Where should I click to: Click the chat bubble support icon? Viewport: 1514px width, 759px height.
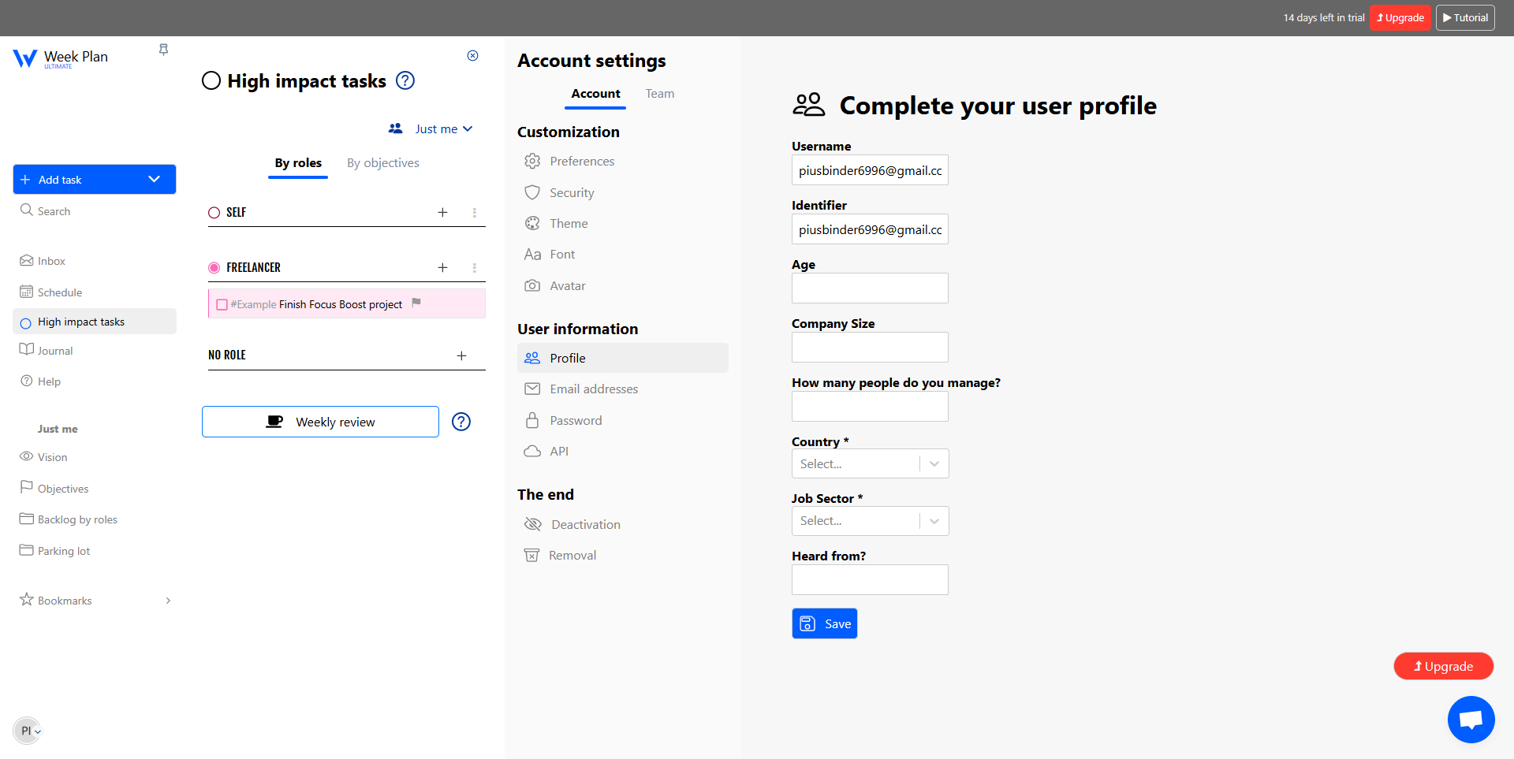pos(1471,719)
